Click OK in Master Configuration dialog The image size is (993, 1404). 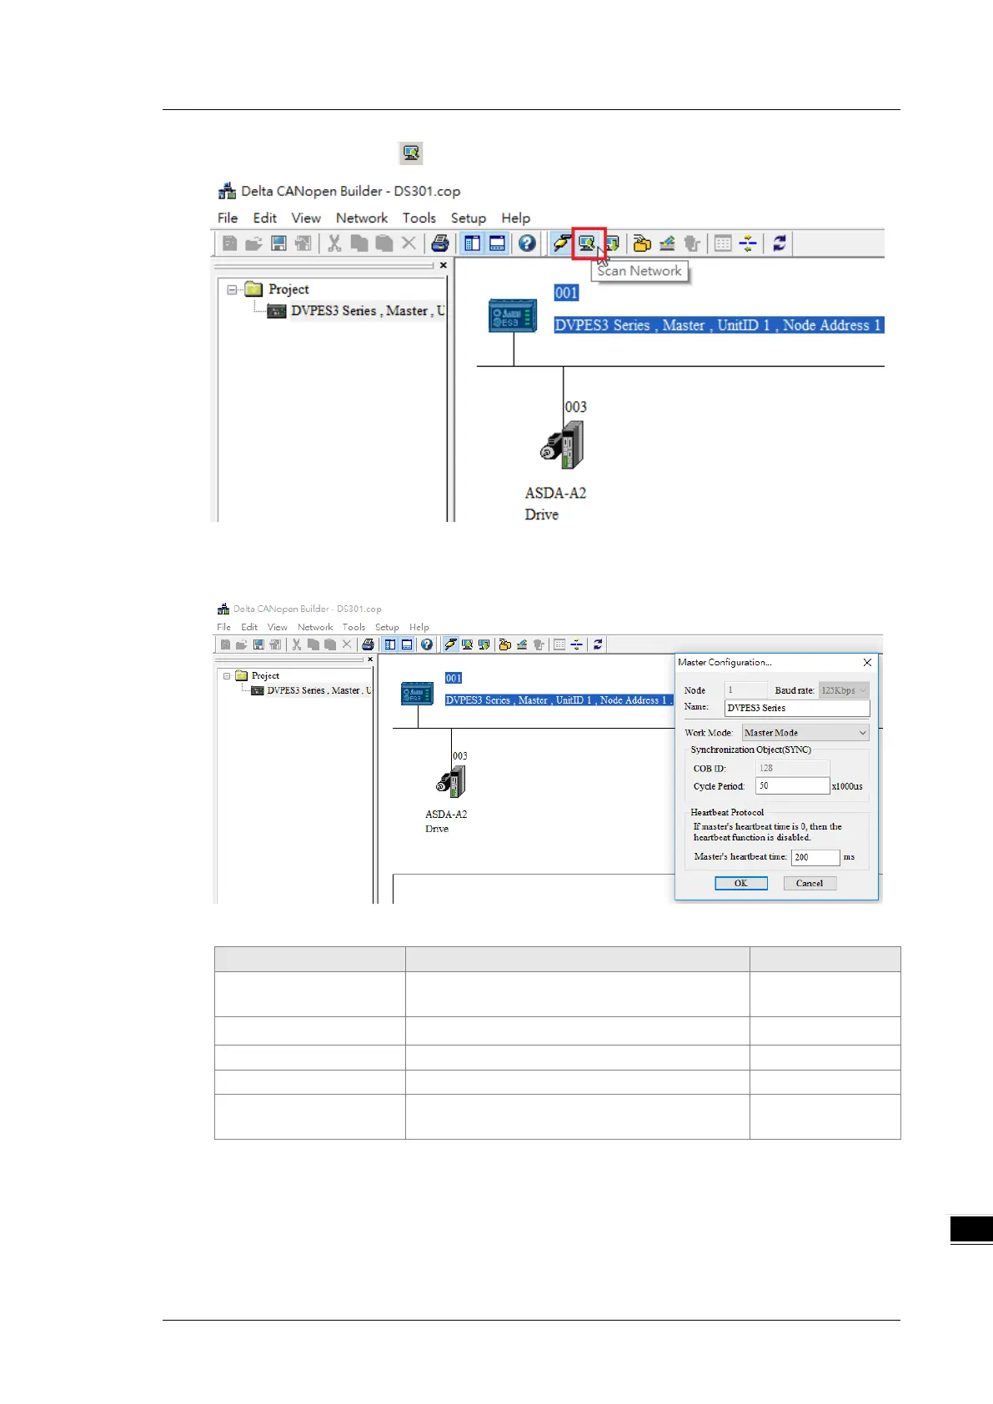point(741,884)
